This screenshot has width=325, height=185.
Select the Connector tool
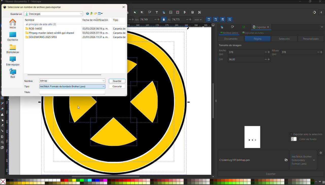pos(2,131)
